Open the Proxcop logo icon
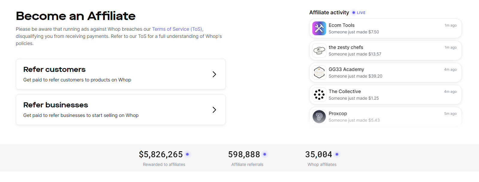 coord(319,117)
